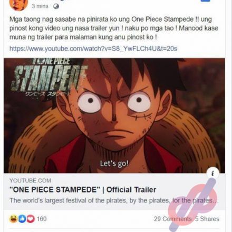Click the link watermark chain icon
The height and width of the screenshot is (232, 232).
point(192,205)
